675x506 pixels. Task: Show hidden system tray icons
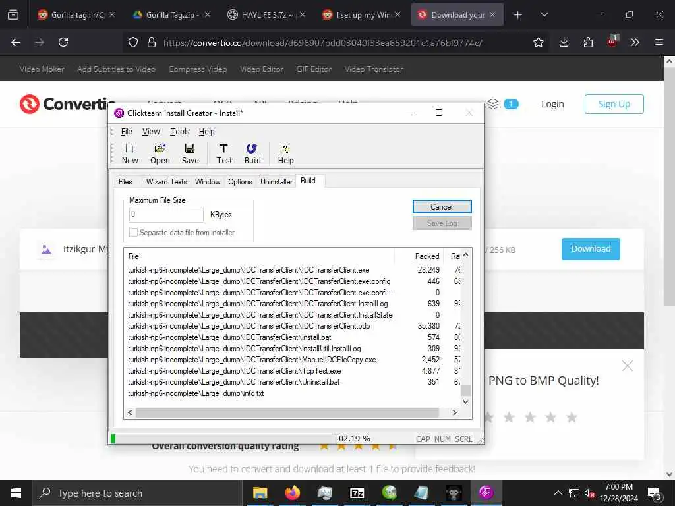click(x=558, y=493)
